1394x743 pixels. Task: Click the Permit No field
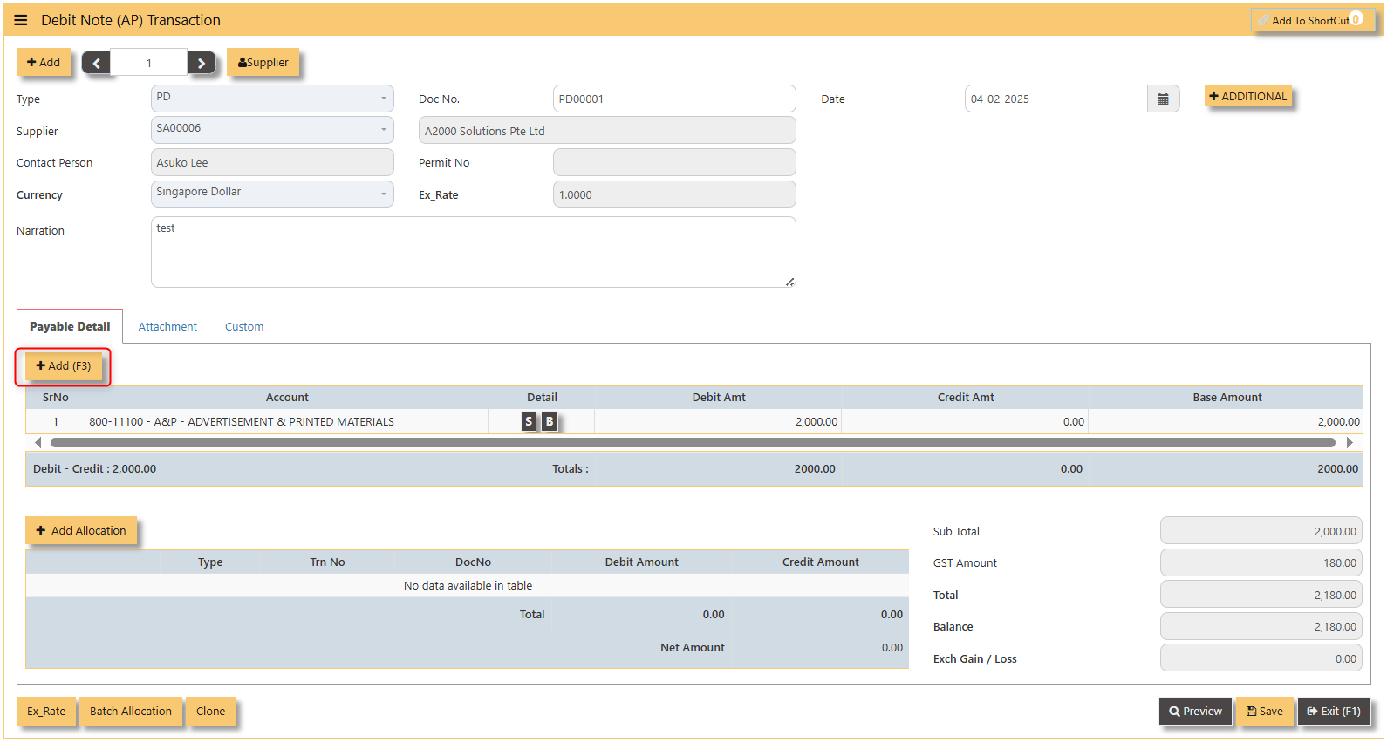(x=674, y=162)
